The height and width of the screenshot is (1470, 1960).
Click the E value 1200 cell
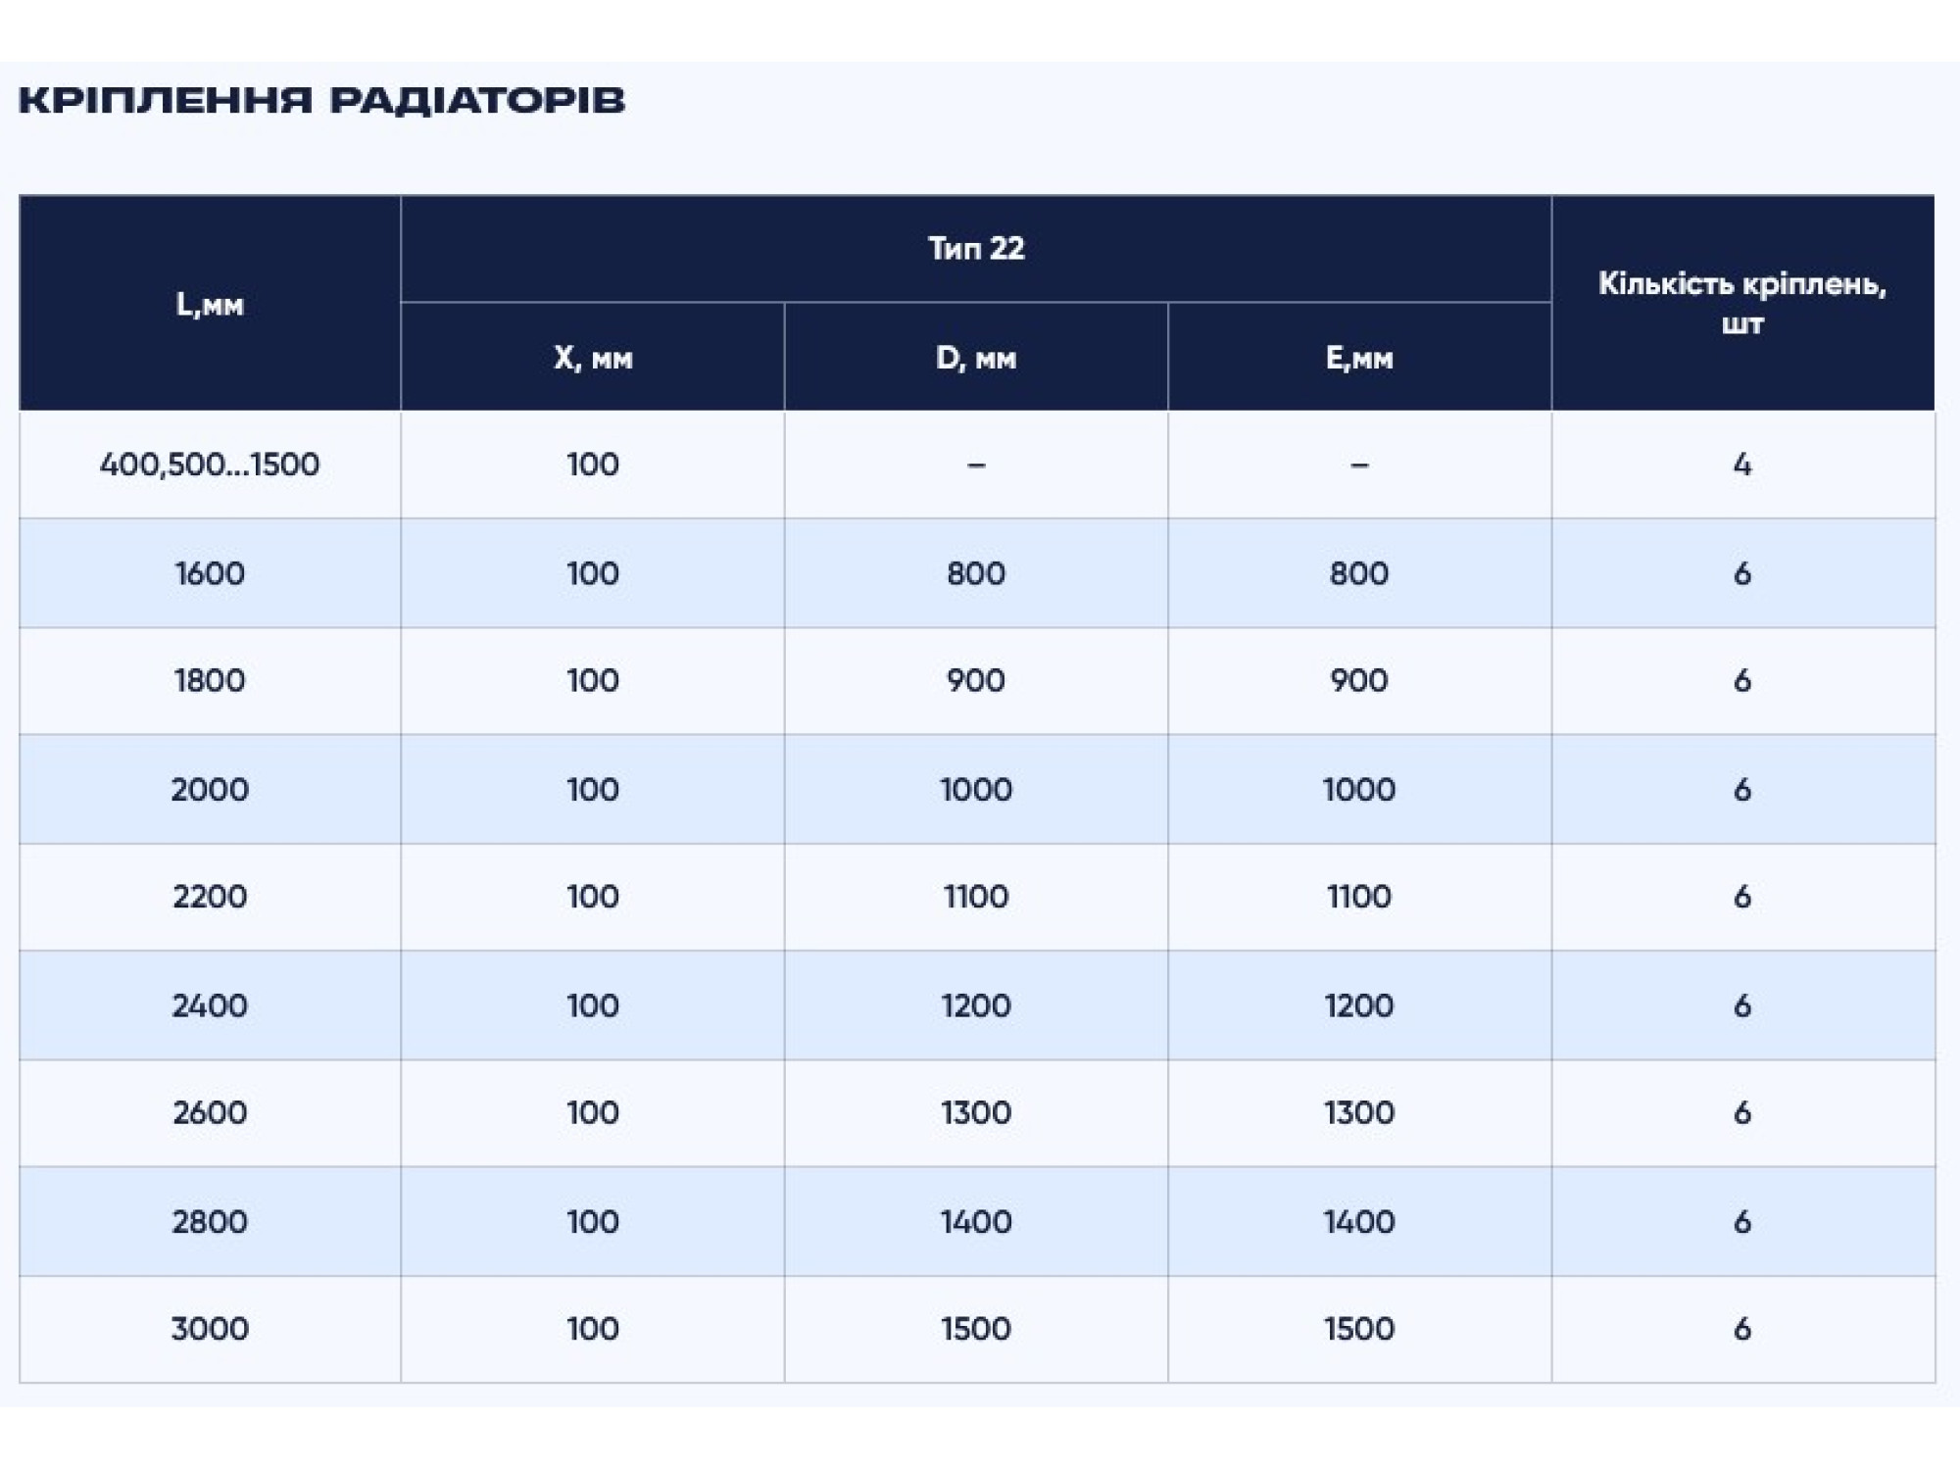pyautogui.click(x=1359, y=1005)
